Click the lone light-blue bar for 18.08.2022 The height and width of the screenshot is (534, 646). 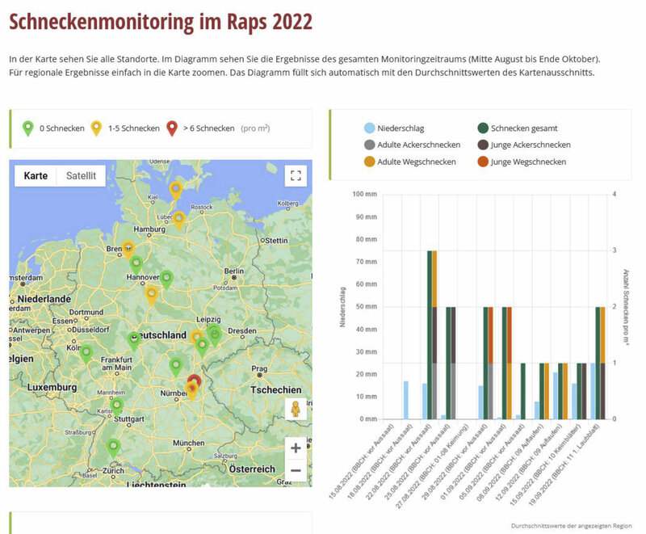(406, 401)
